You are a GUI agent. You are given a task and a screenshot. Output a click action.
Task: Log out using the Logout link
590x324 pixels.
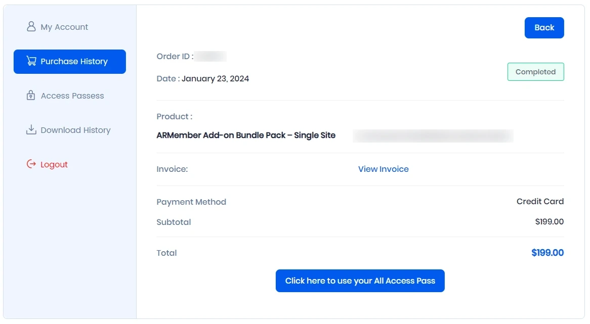tap(47, 164)
